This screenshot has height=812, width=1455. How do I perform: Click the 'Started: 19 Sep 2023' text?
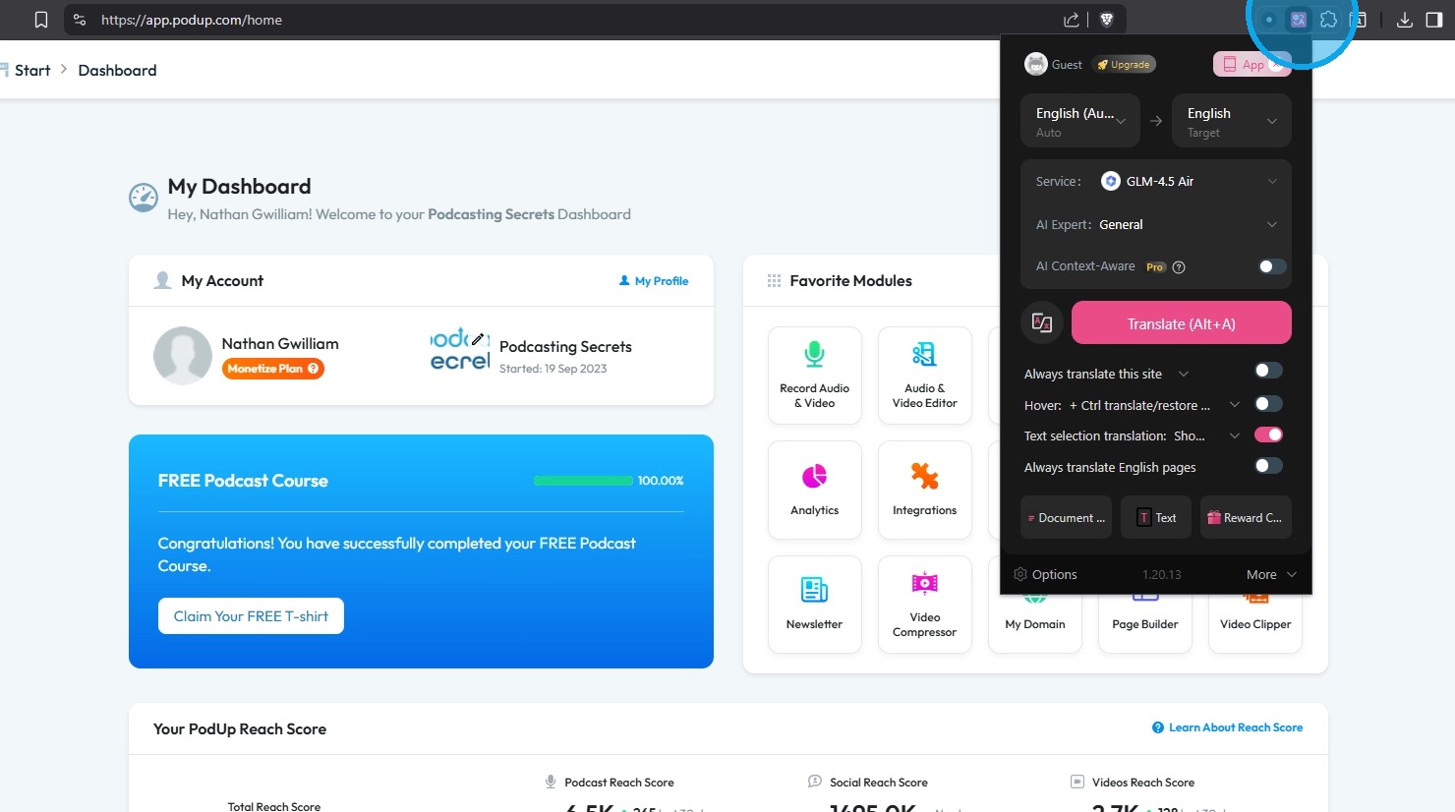pyautogui.click(x=553, y=369)
